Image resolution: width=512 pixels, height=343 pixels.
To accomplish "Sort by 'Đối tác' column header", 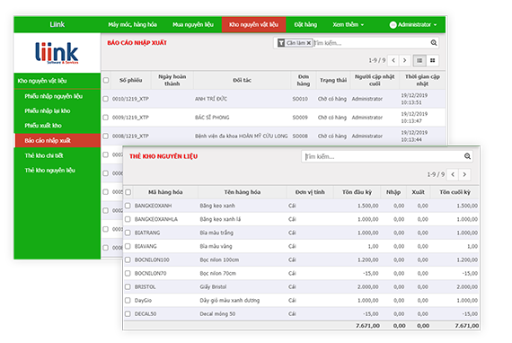I will coord(242,80).
